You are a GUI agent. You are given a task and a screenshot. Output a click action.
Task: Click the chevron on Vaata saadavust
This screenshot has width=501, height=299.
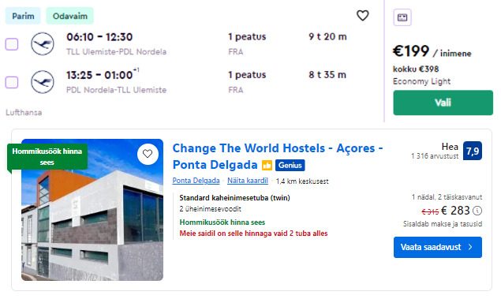tap(470, 247)
